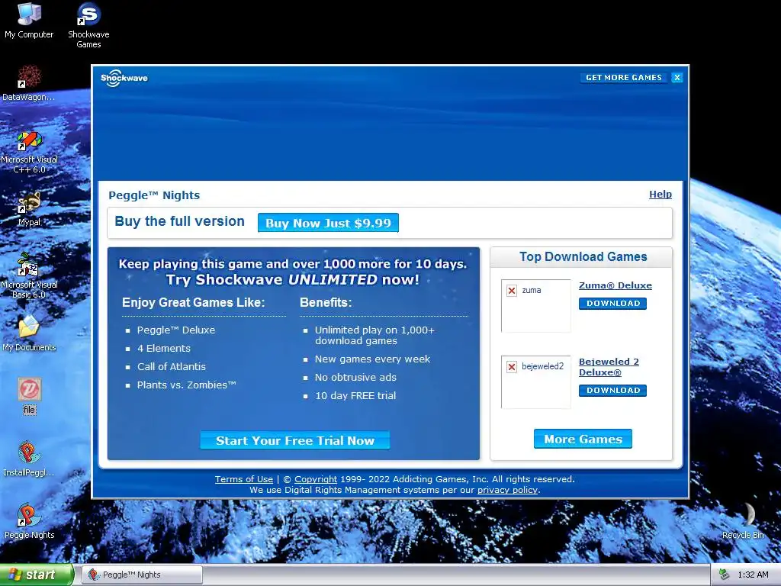Image resolution: width=781 pixels, height=586 pixels.
Task: Click Buy Now Just $9.99 button
Action: (328, 223)
